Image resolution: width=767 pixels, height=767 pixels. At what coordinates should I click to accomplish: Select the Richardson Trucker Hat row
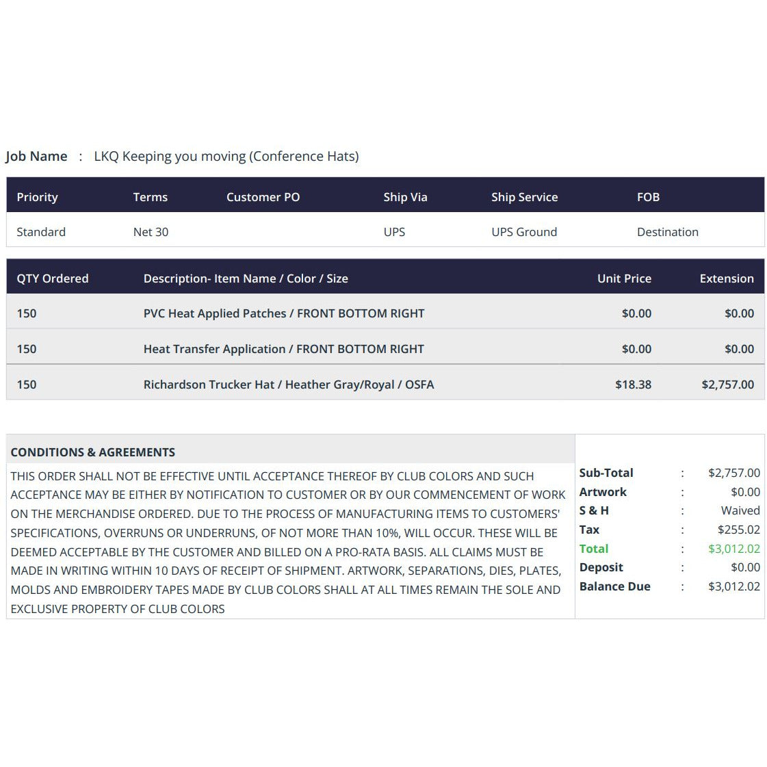385,385
